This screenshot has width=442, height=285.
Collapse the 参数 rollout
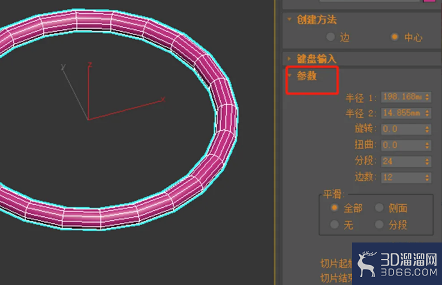[x=289, y=75]
